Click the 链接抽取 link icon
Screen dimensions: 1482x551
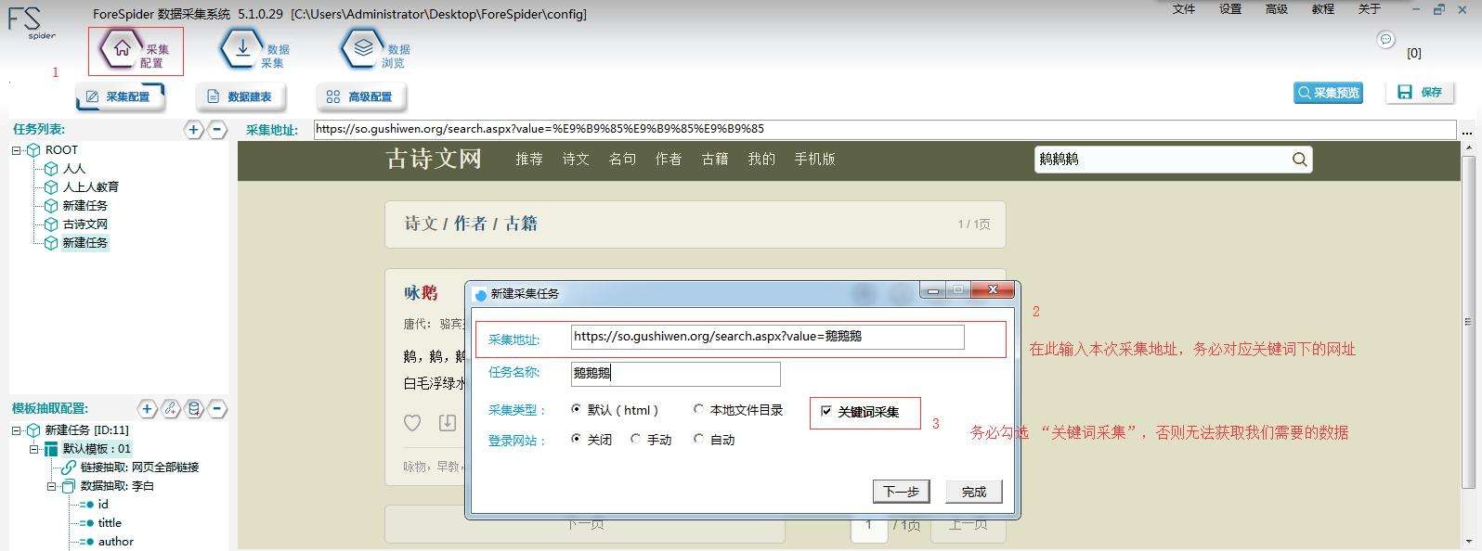click(70, 468)
